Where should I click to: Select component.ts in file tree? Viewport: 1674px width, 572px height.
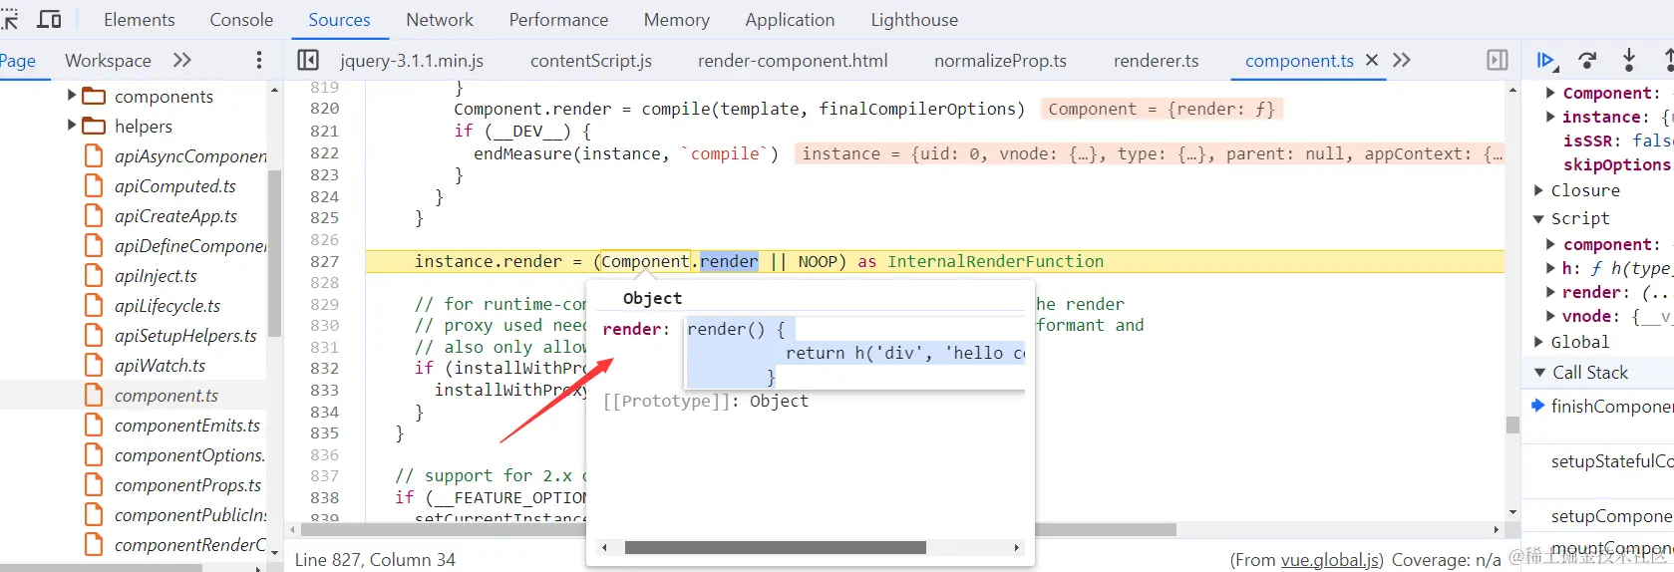[x=167, y=396]
